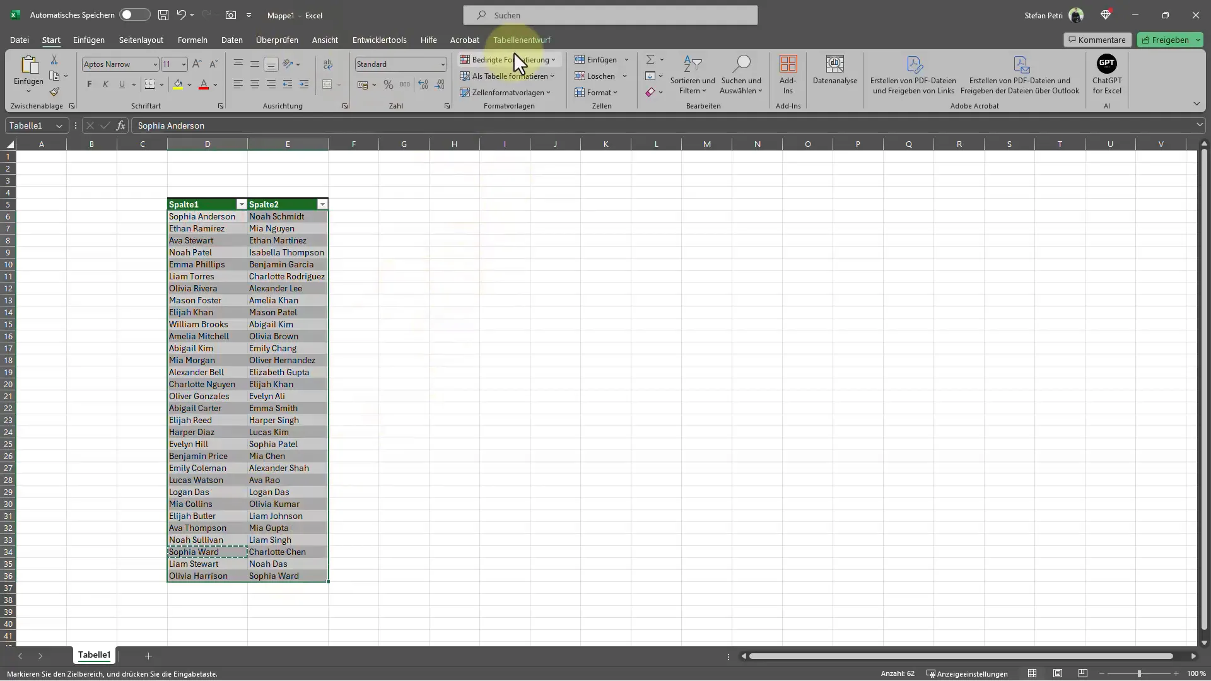Add a new sheet with plus button
This screenshot has height=681, width=1211.
coord(148,656)
